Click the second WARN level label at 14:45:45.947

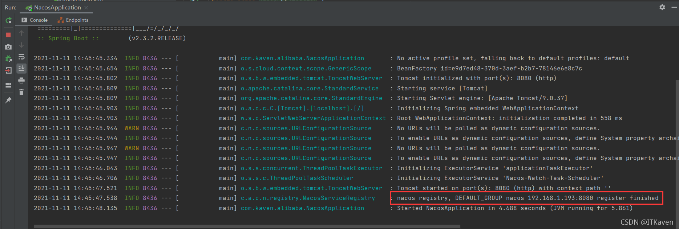(x=132, y=148)
